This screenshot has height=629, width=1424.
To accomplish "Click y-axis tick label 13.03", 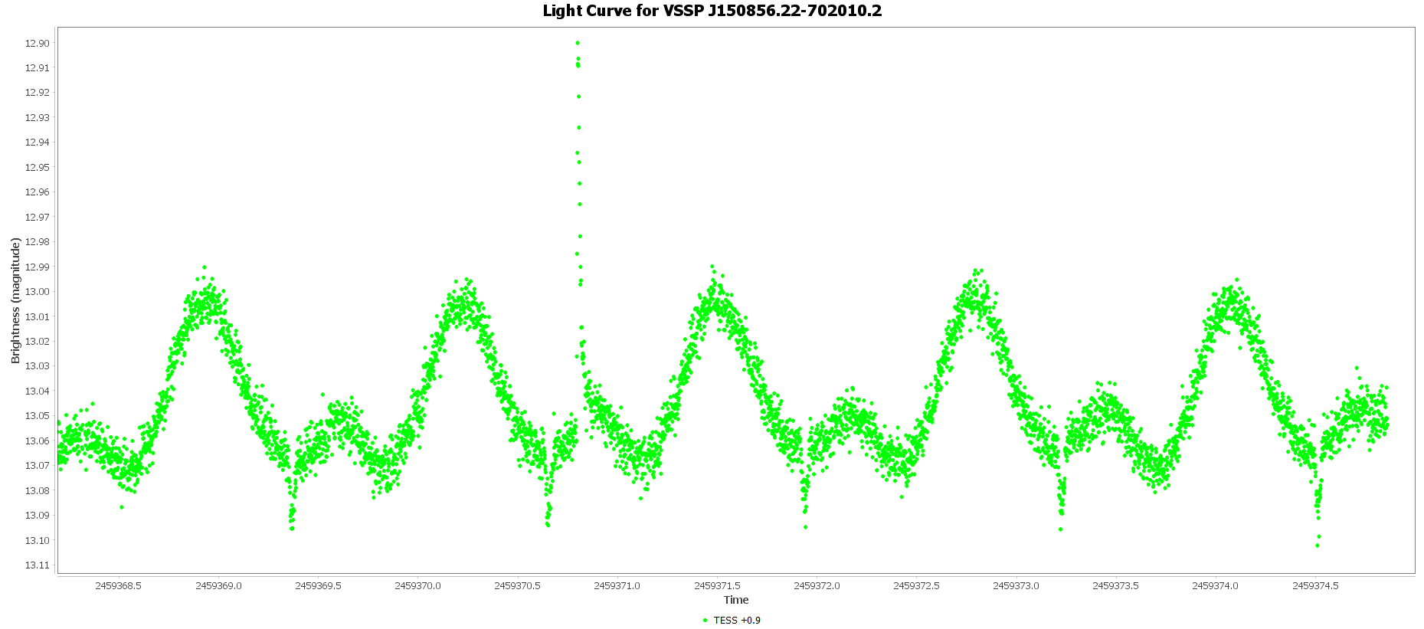I will pyautogui.click(x=37, y=366).
